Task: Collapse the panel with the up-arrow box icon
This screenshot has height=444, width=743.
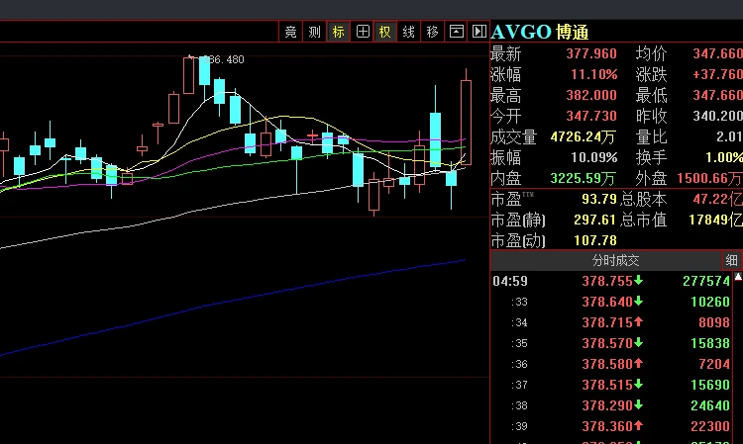Action: pos(456,32)
